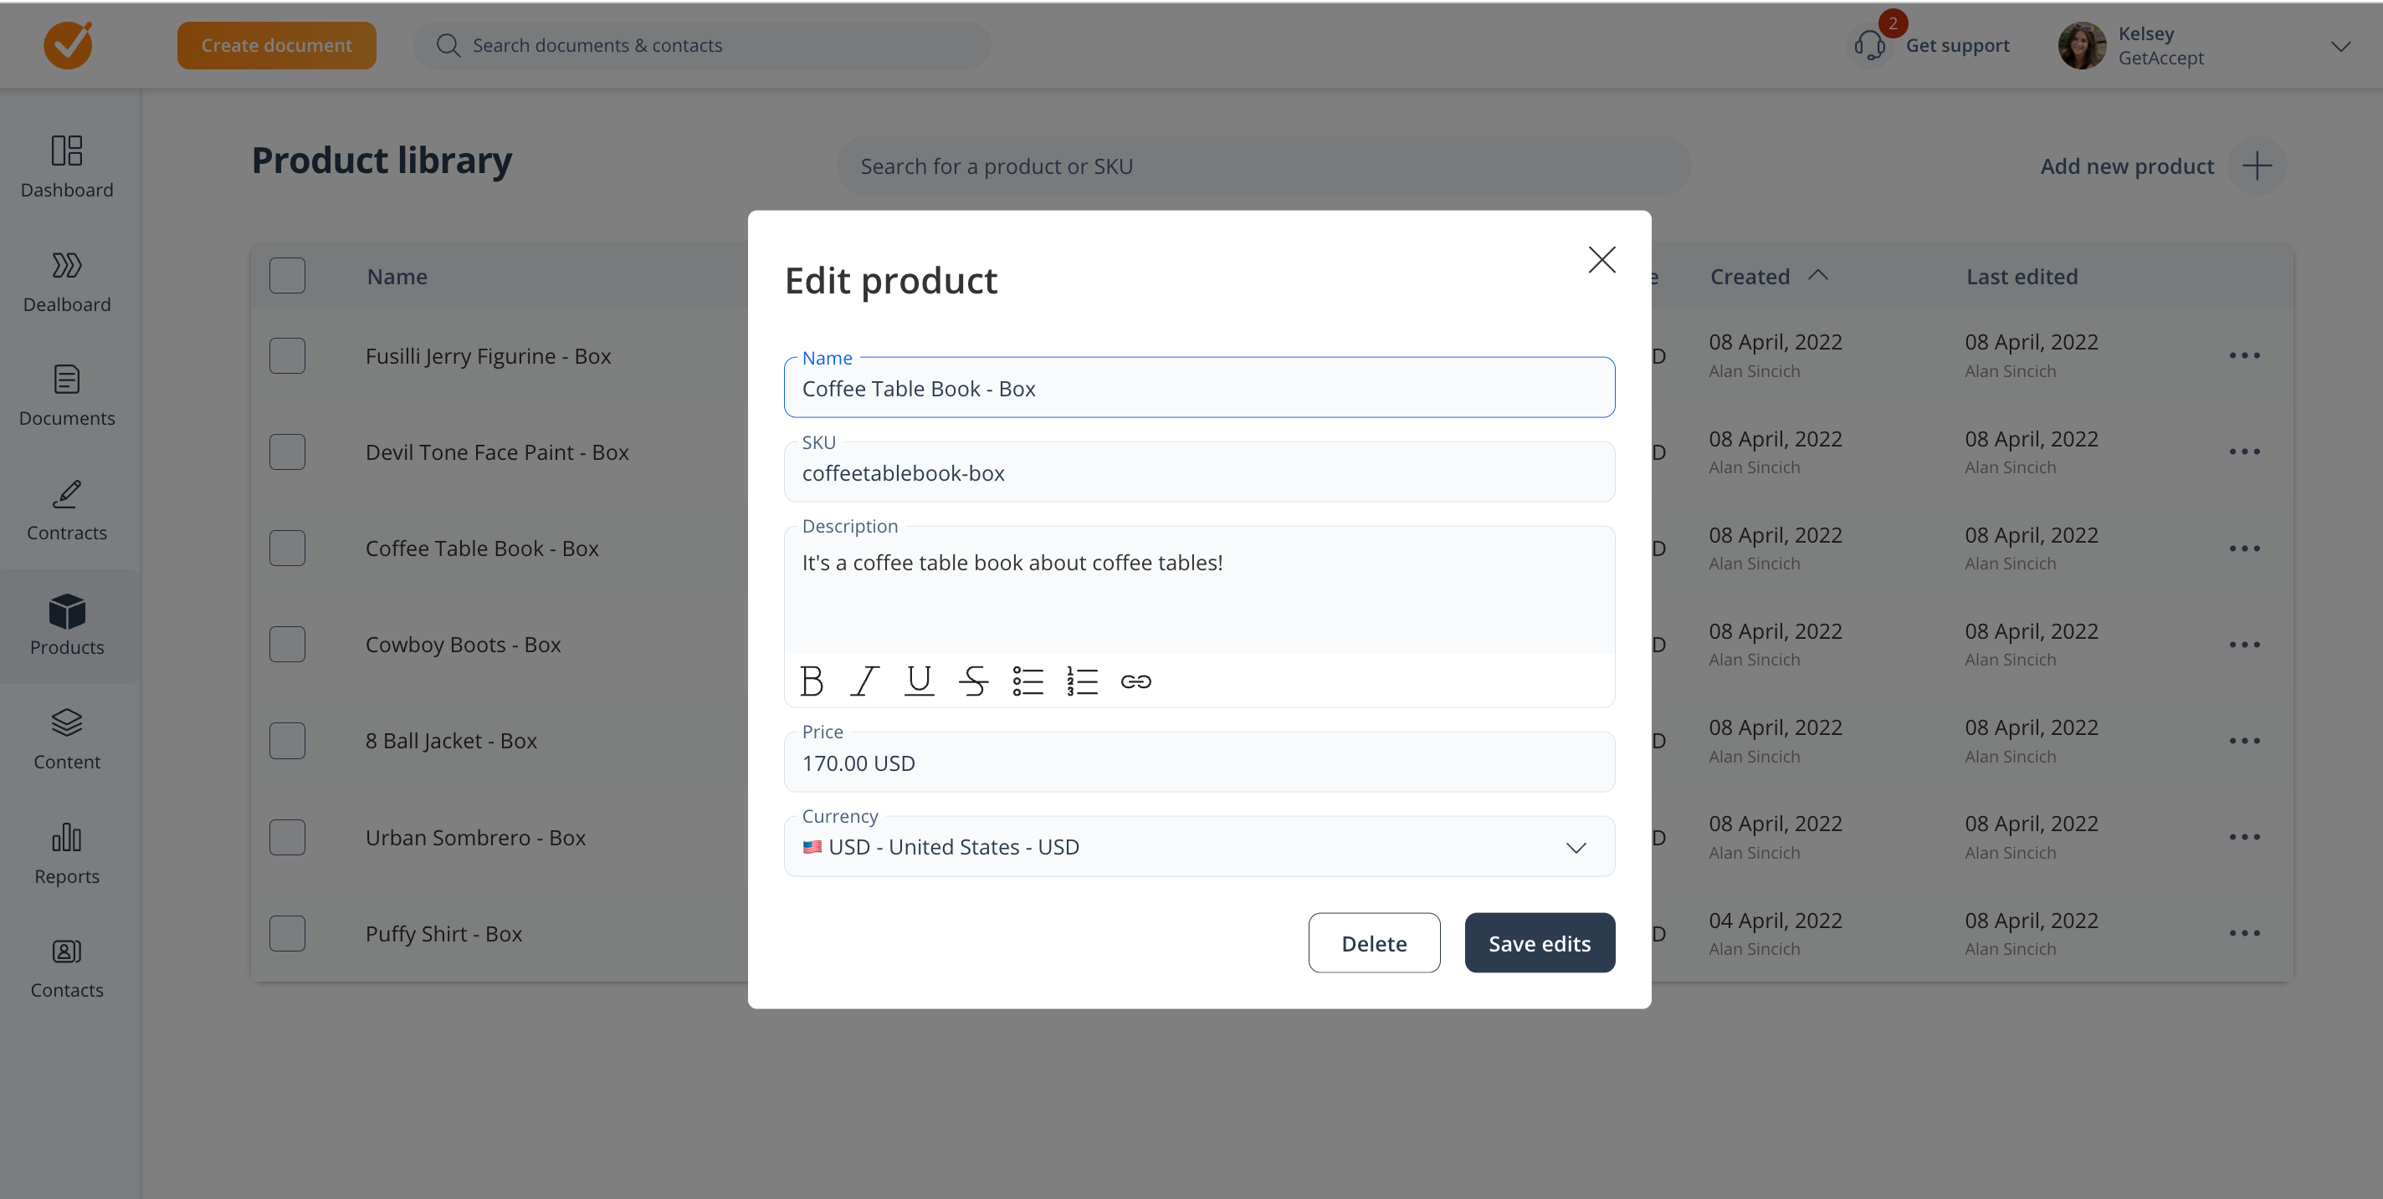Add a hyperlink in the description
2383x1199 pixels.
click(x=1135, y=681)
